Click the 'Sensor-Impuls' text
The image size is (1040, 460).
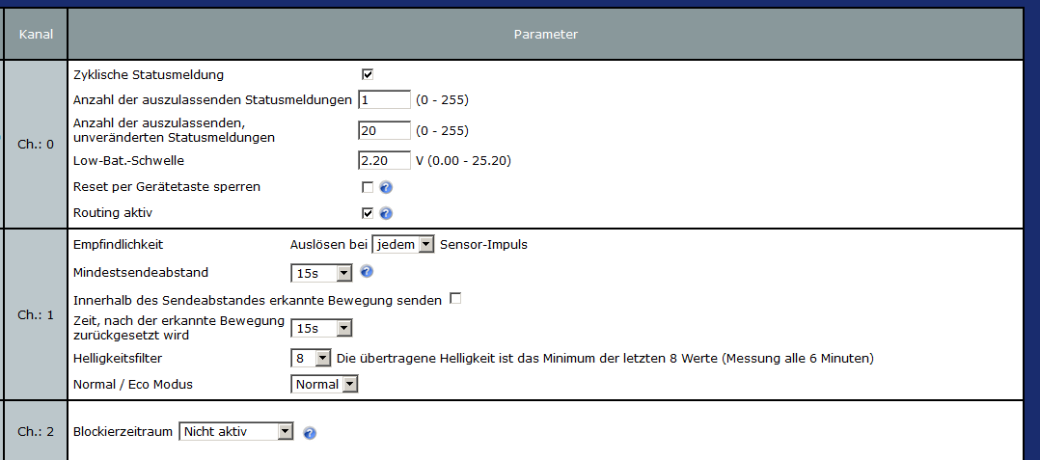(x=483, y=245)
